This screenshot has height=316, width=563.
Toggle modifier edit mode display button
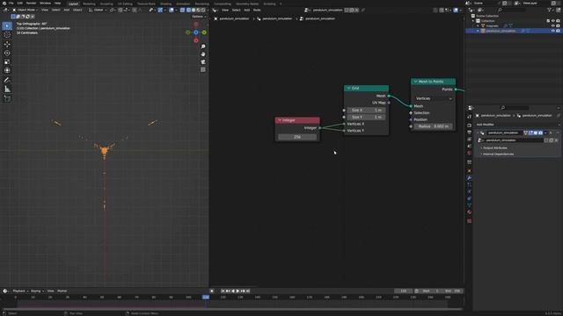(530, 133)
